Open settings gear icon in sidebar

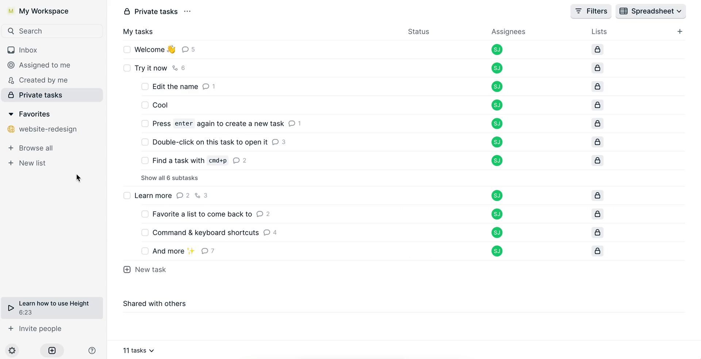pyautogui.click(x=12, y=351)
